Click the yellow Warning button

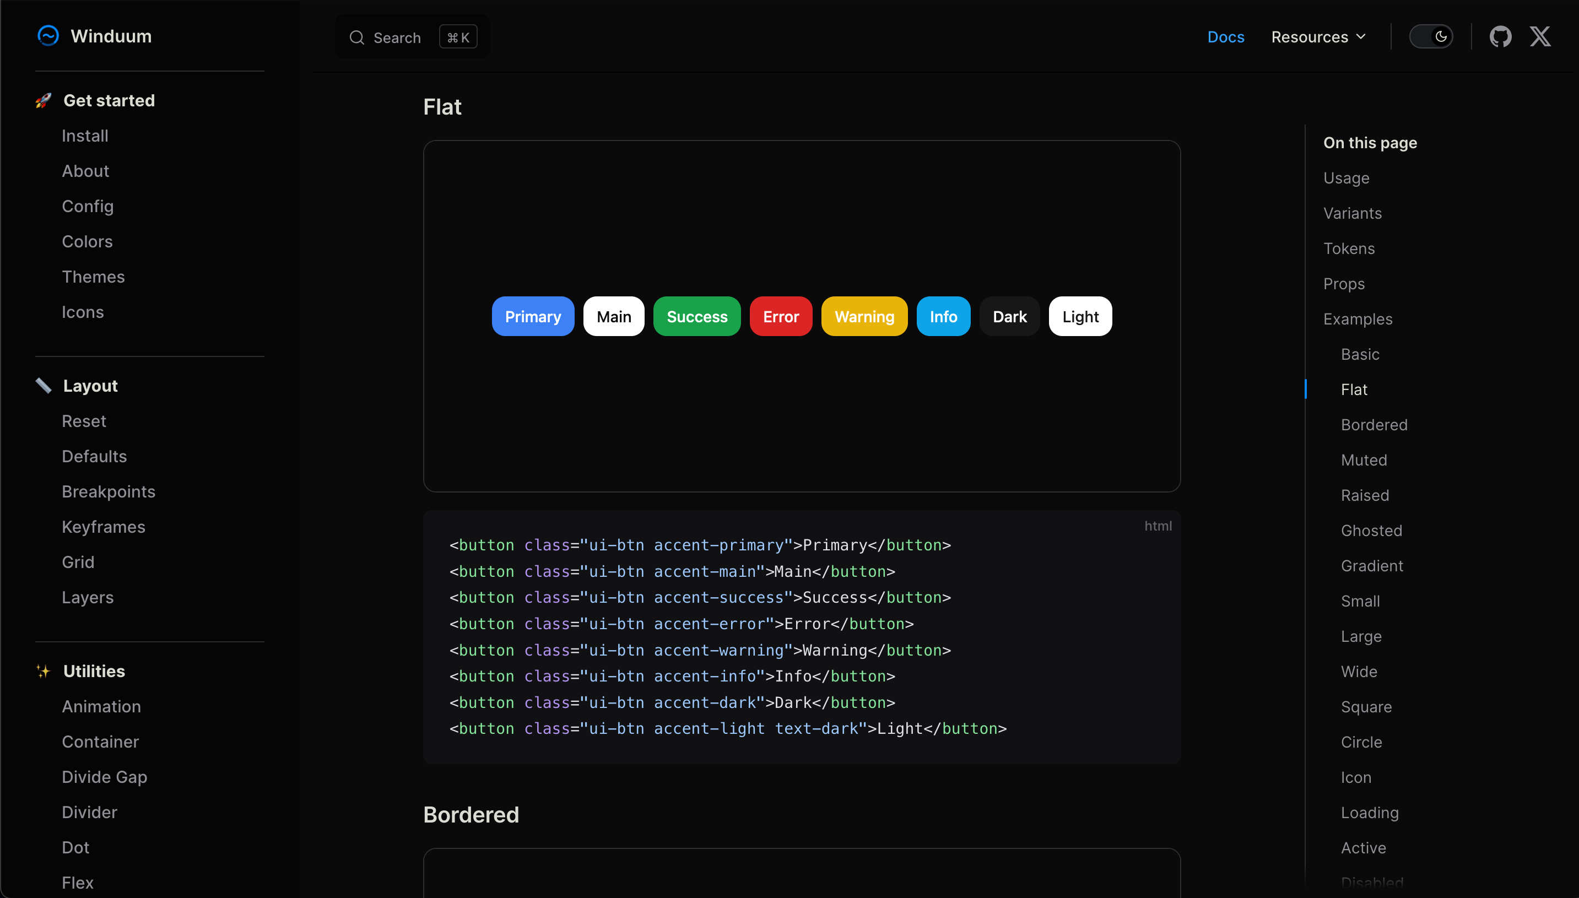(864, 316)
